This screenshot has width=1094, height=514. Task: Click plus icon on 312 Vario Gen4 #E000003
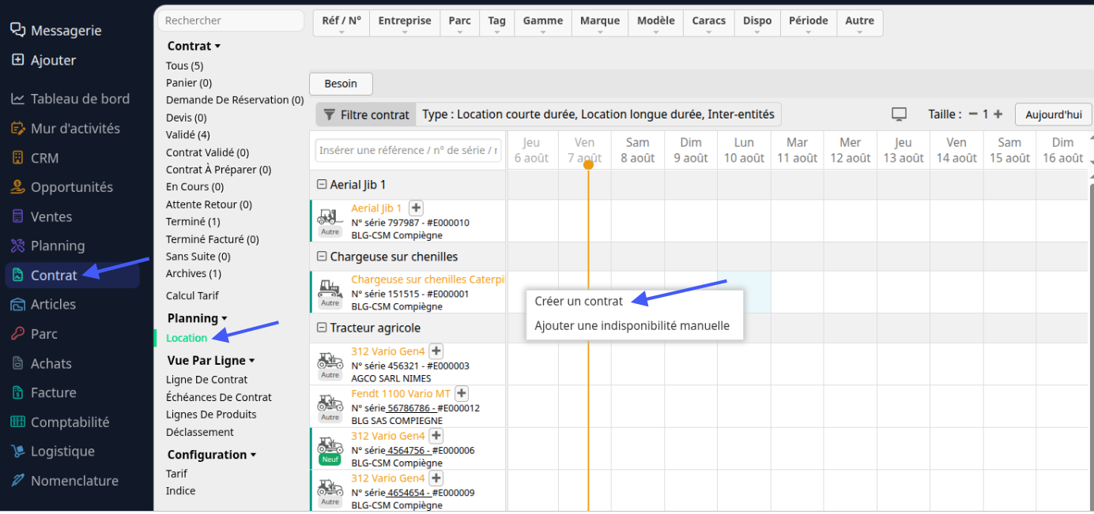[x=436, y=351]
